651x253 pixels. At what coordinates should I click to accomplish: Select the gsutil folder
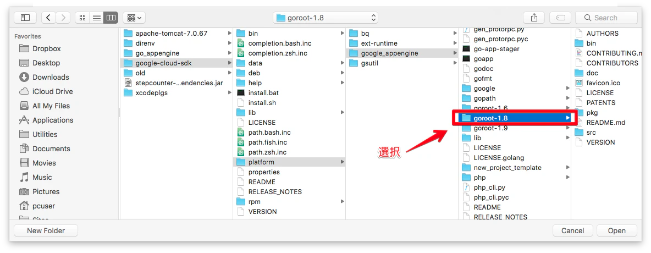coord(402,63)
